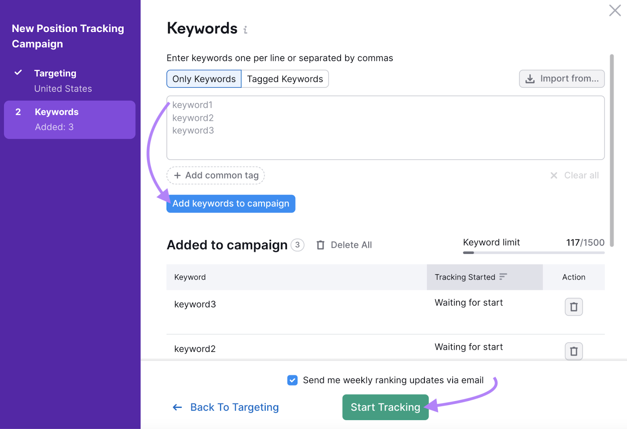Screen dimensions: 627x429
Task: Click the plus icon to add common tag
Action: (x=178, y=175)
